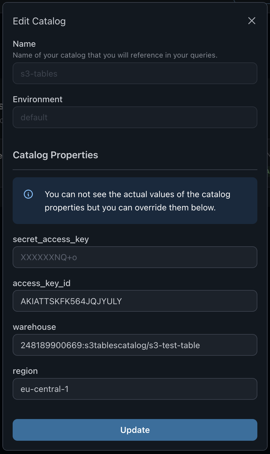This screenshot has width=270, height=454.
Task: Click the warehouse field with s3tablescatalog path
Action: tap(135, 345)
